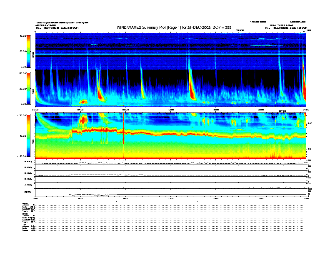The height and width of the screenshot is (255, 330).
Task: Click the RAD1 intensity color bar
Action: (x=28, y=88)
